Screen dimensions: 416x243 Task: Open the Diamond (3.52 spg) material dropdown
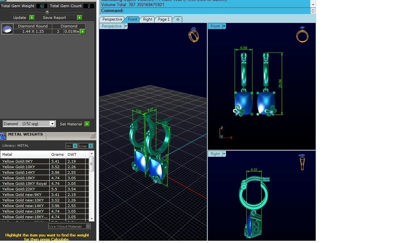tap(52, 124)
